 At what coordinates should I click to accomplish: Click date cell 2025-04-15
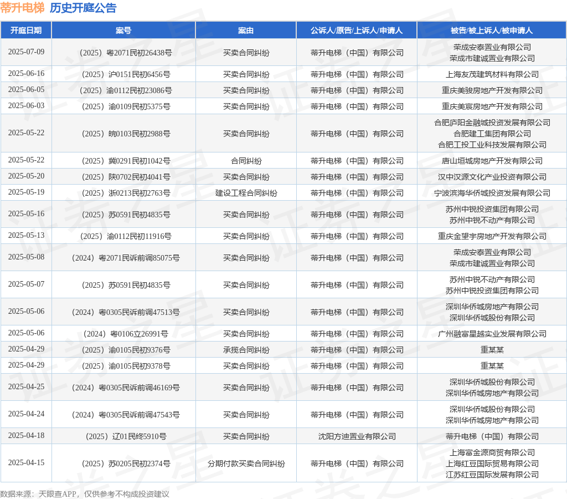(26, 463)
